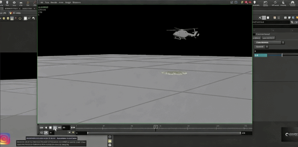Click the crossed-tools icon in parameter pane toolbar
Image resolution: width=298 pixels, height=147 pixels.
260,18
